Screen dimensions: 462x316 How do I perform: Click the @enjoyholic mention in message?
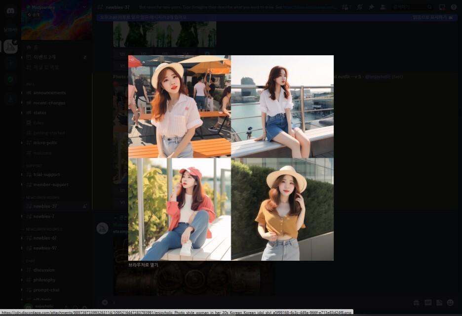(x=378, y=77)
